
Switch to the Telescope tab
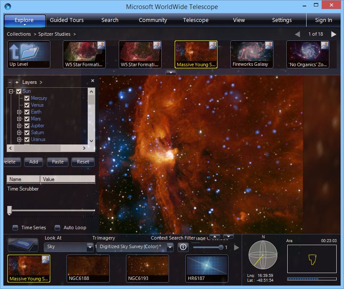tap(196, 20)
